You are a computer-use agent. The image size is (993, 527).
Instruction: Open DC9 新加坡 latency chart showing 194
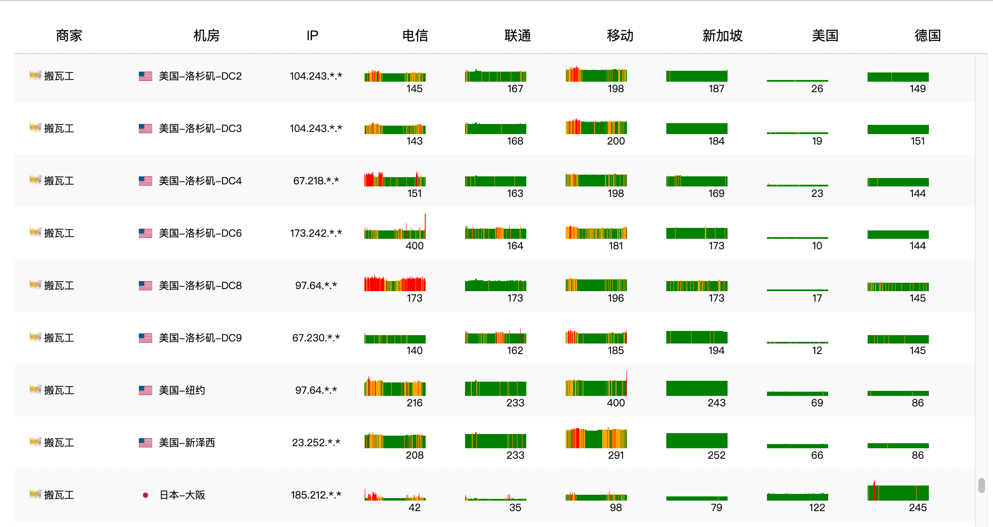(697, 337)
